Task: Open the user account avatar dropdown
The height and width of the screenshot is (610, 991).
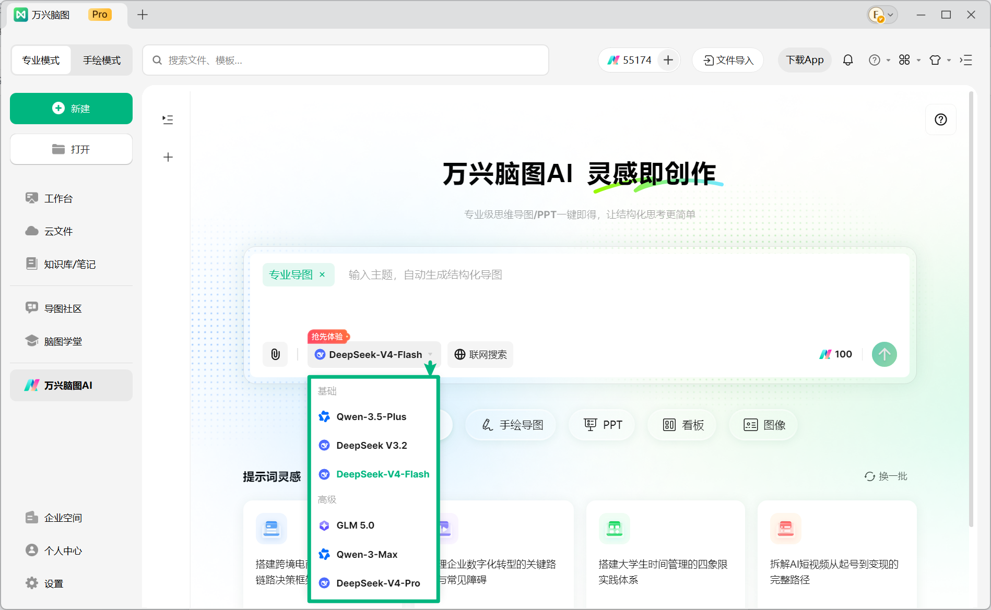Action: tap(882, 15)
